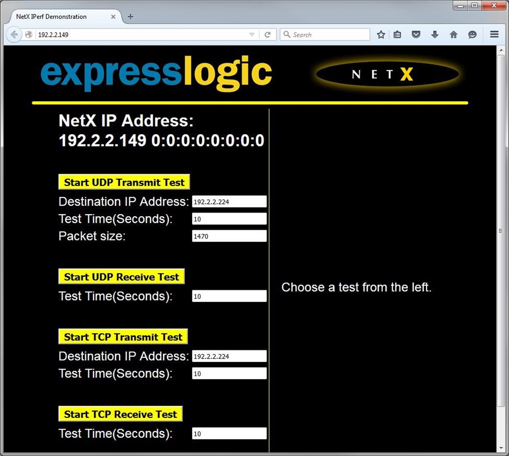Open a new browser tab
The height and width of the screenshot is (456, 509).
(130, 17)
